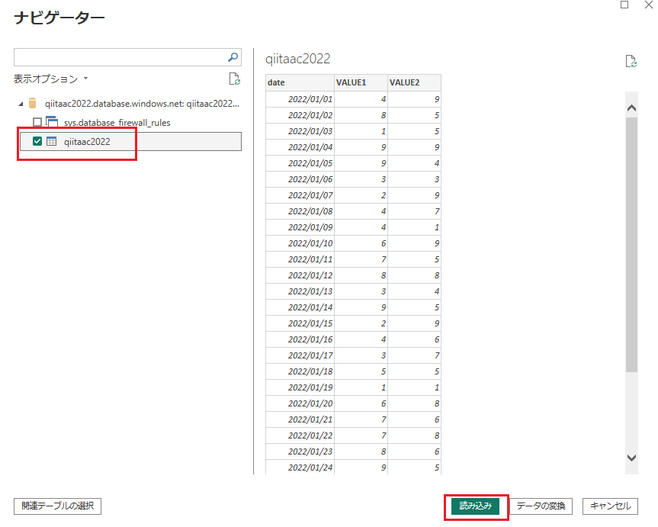Click the refresh icon beside display options

tap(234, 79)
